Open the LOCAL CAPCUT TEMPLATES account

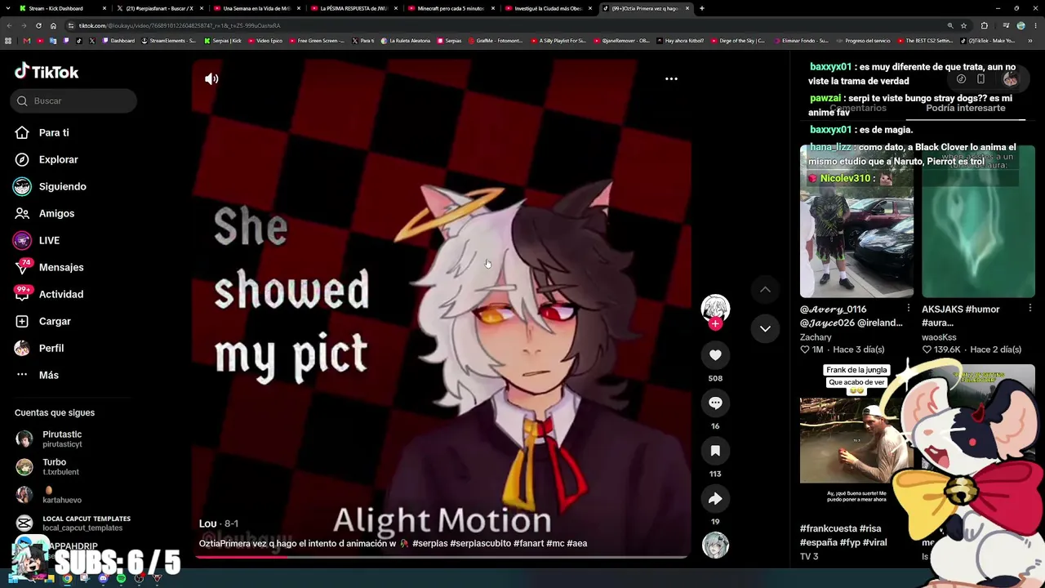tap(86, 523)
